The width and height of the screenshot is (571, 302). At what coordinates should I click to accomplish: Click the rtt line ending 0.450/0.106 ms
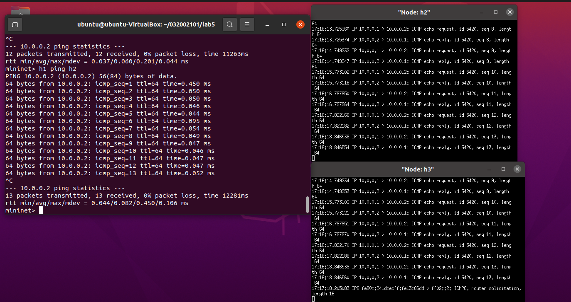click(97, 203)
